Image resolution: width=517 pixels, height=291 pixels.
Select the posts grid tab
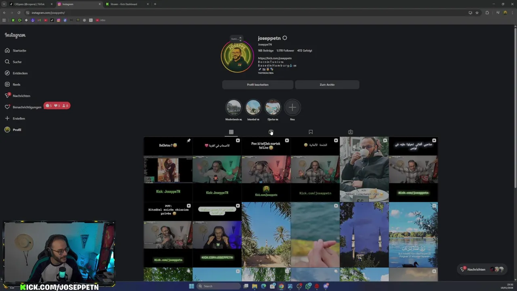[x=231, y=132]
